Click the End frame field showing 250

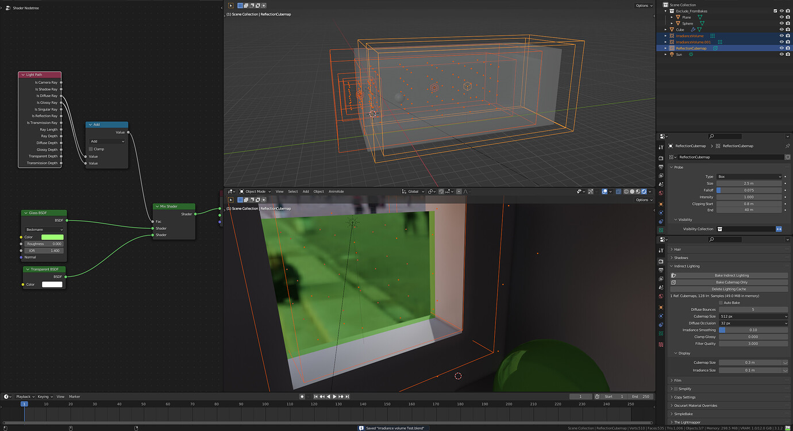coord(641,397)
